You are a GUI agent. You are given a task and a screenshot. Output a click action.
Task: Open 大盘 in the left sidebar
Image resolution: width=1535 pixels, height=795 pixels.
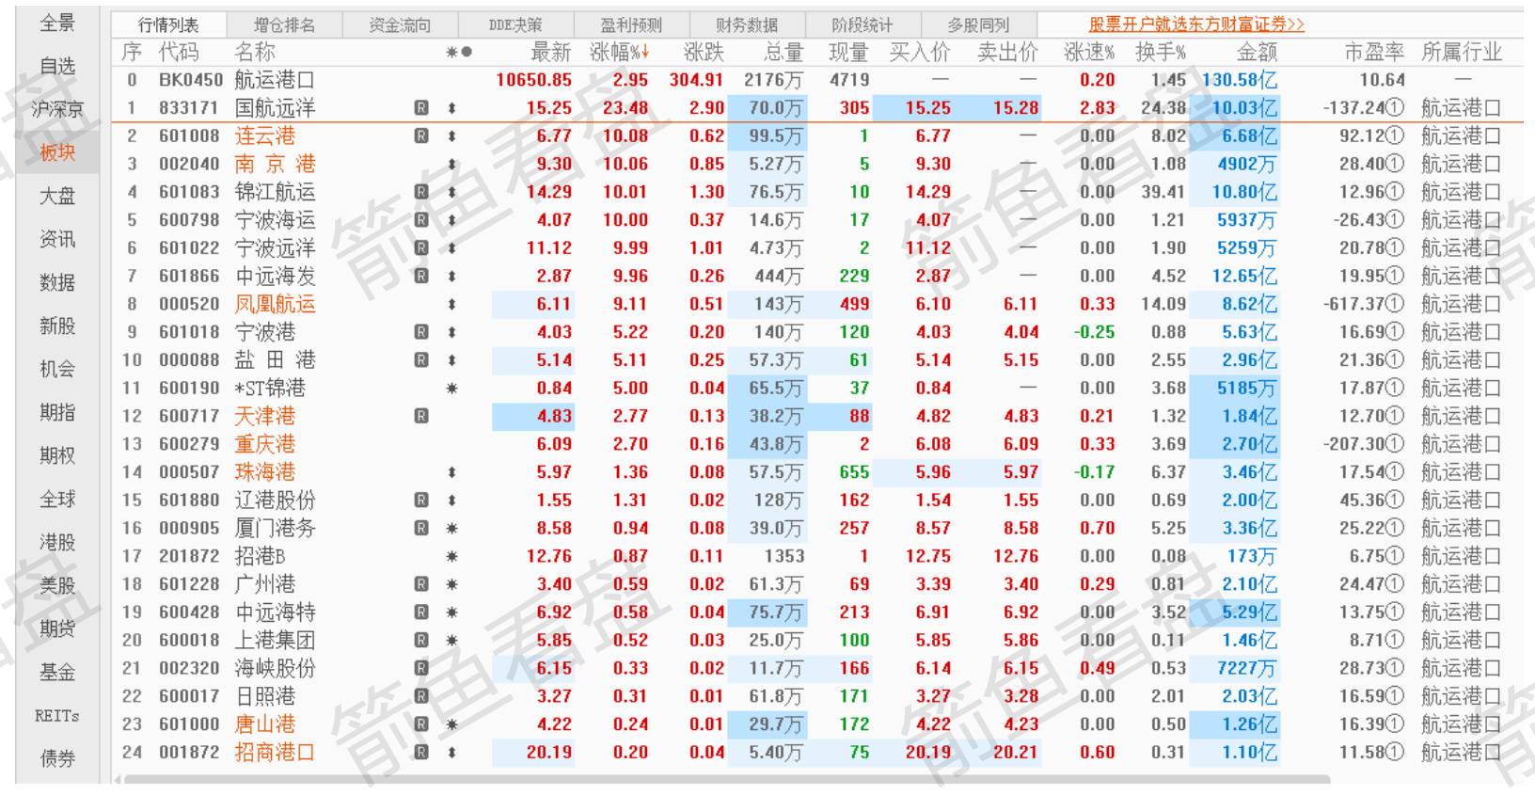57,196
